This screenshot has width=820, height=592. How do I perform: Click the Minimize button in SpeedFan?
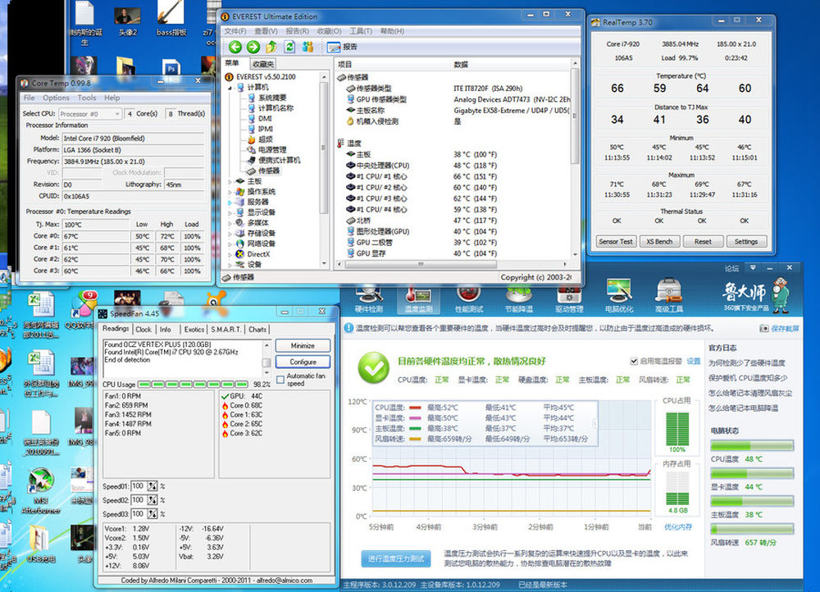(303, 346)
